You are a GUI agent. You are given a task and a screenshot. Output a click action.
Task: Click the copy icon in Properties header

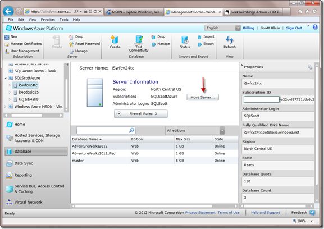(310, 67)
